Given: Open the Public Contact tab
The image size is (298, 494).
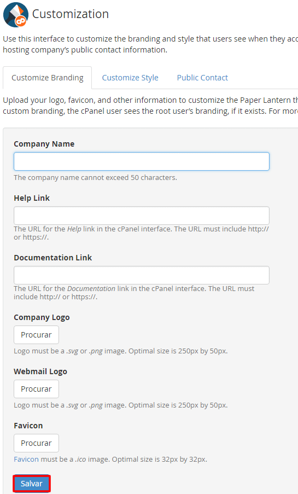Looking at the screenshot, I should pyautogui.click(x=202, y=78).
